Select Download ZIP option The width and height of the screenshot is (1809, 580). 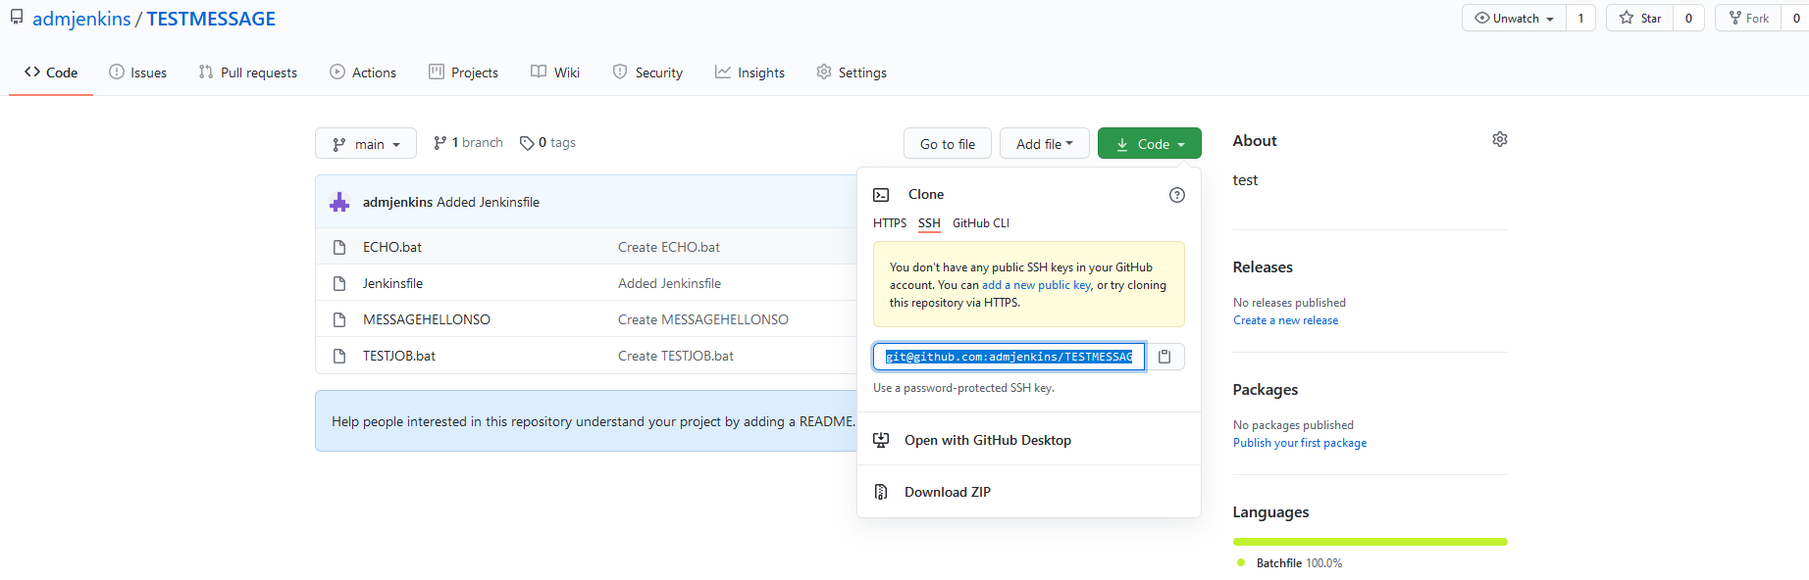pos(1029,492)
